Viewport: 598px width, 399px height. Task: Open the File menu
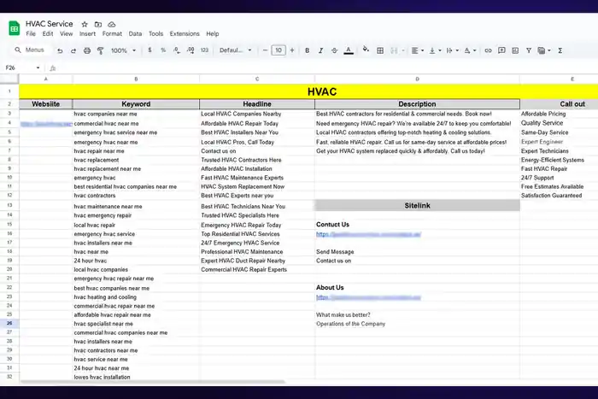[x=31, y=33]
